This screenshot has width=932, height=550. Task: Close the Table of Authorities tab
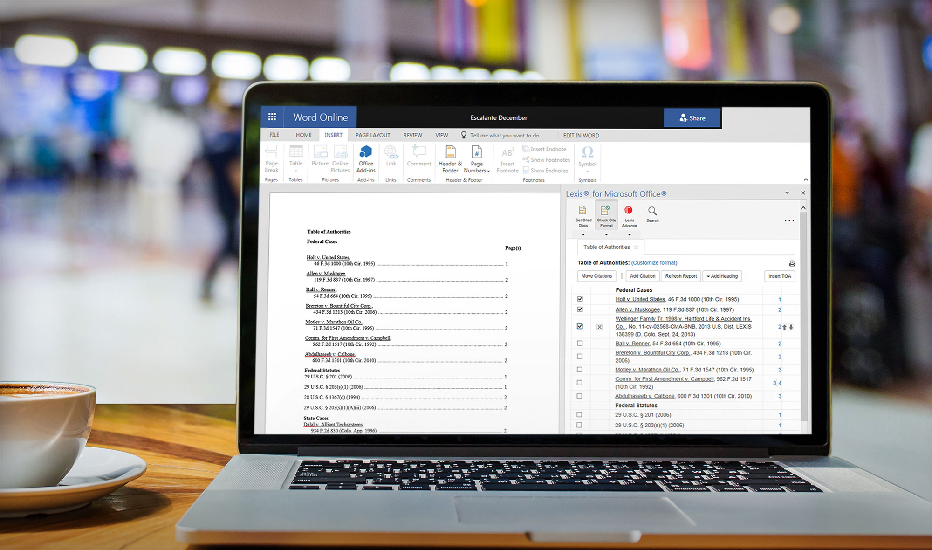point(636,247)
